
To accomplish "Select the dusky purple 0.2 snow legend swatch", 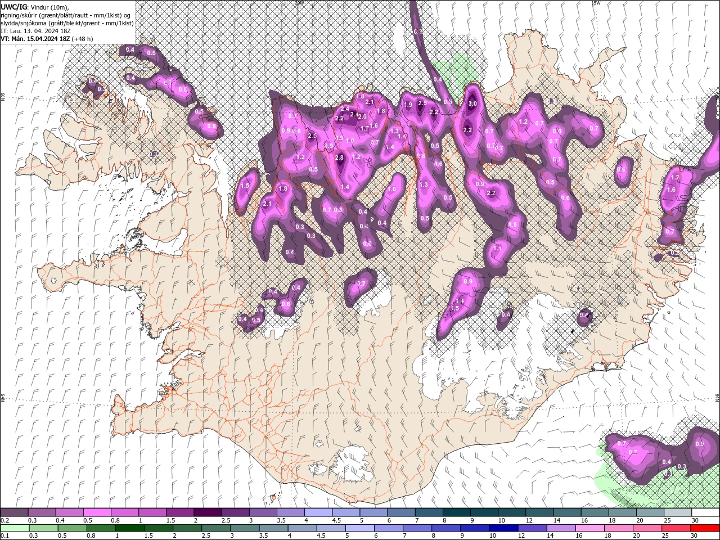I will coord(14,512).
